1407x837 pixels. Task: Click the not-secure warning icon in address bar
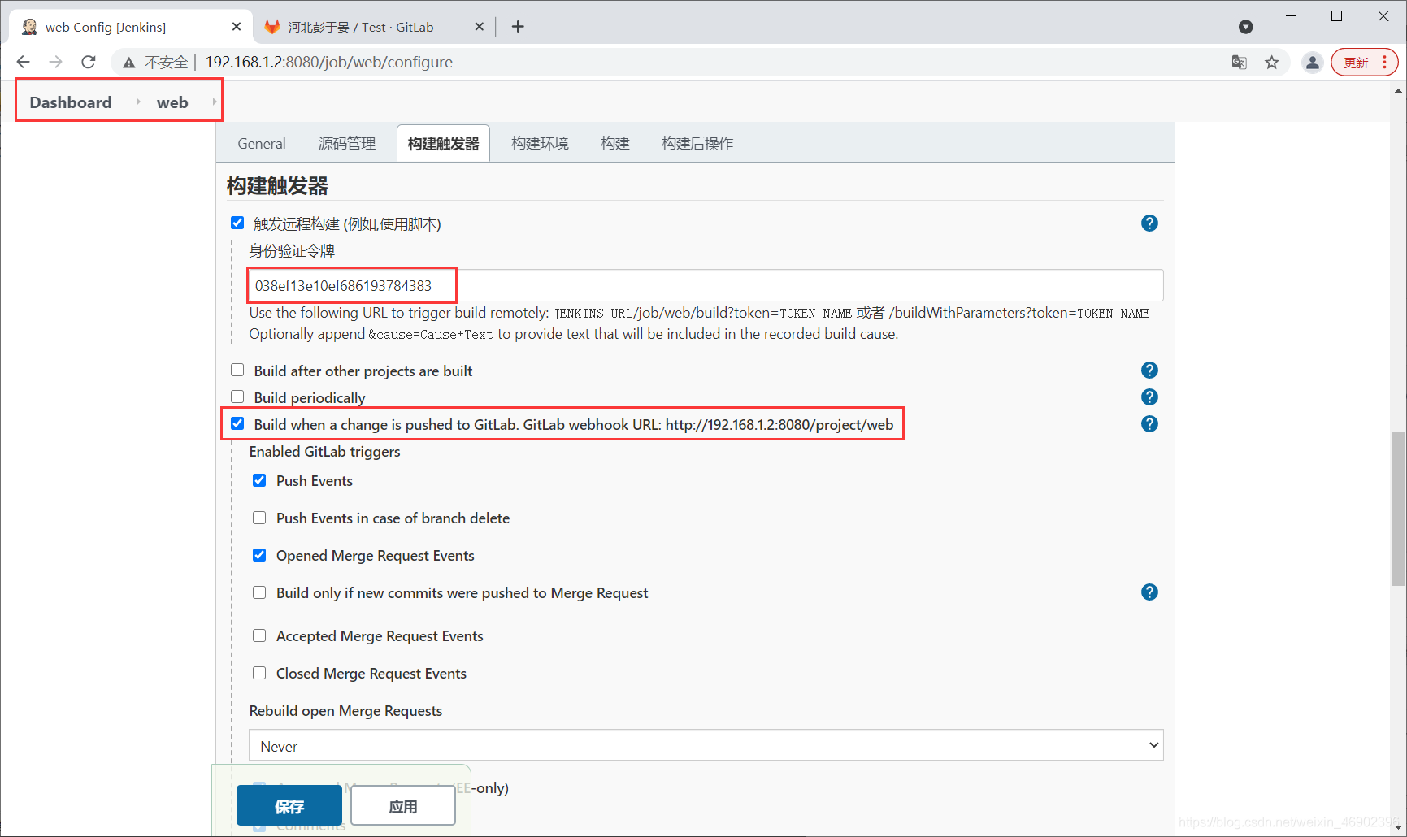click(128, 63)
